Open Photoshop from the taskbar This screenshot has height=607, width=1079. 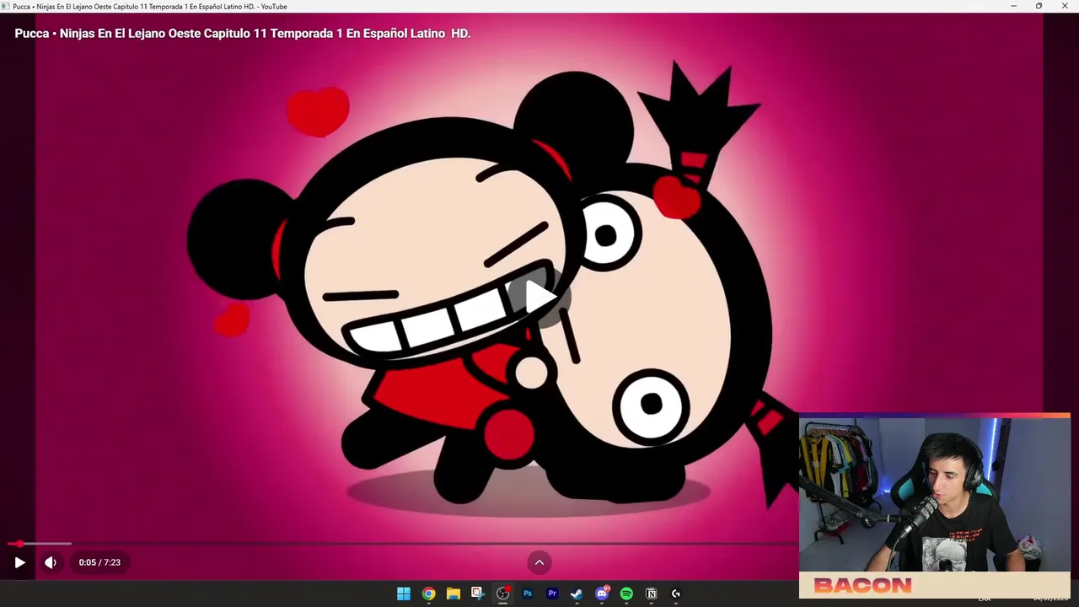pyautogui.click(x=528, y=594)
